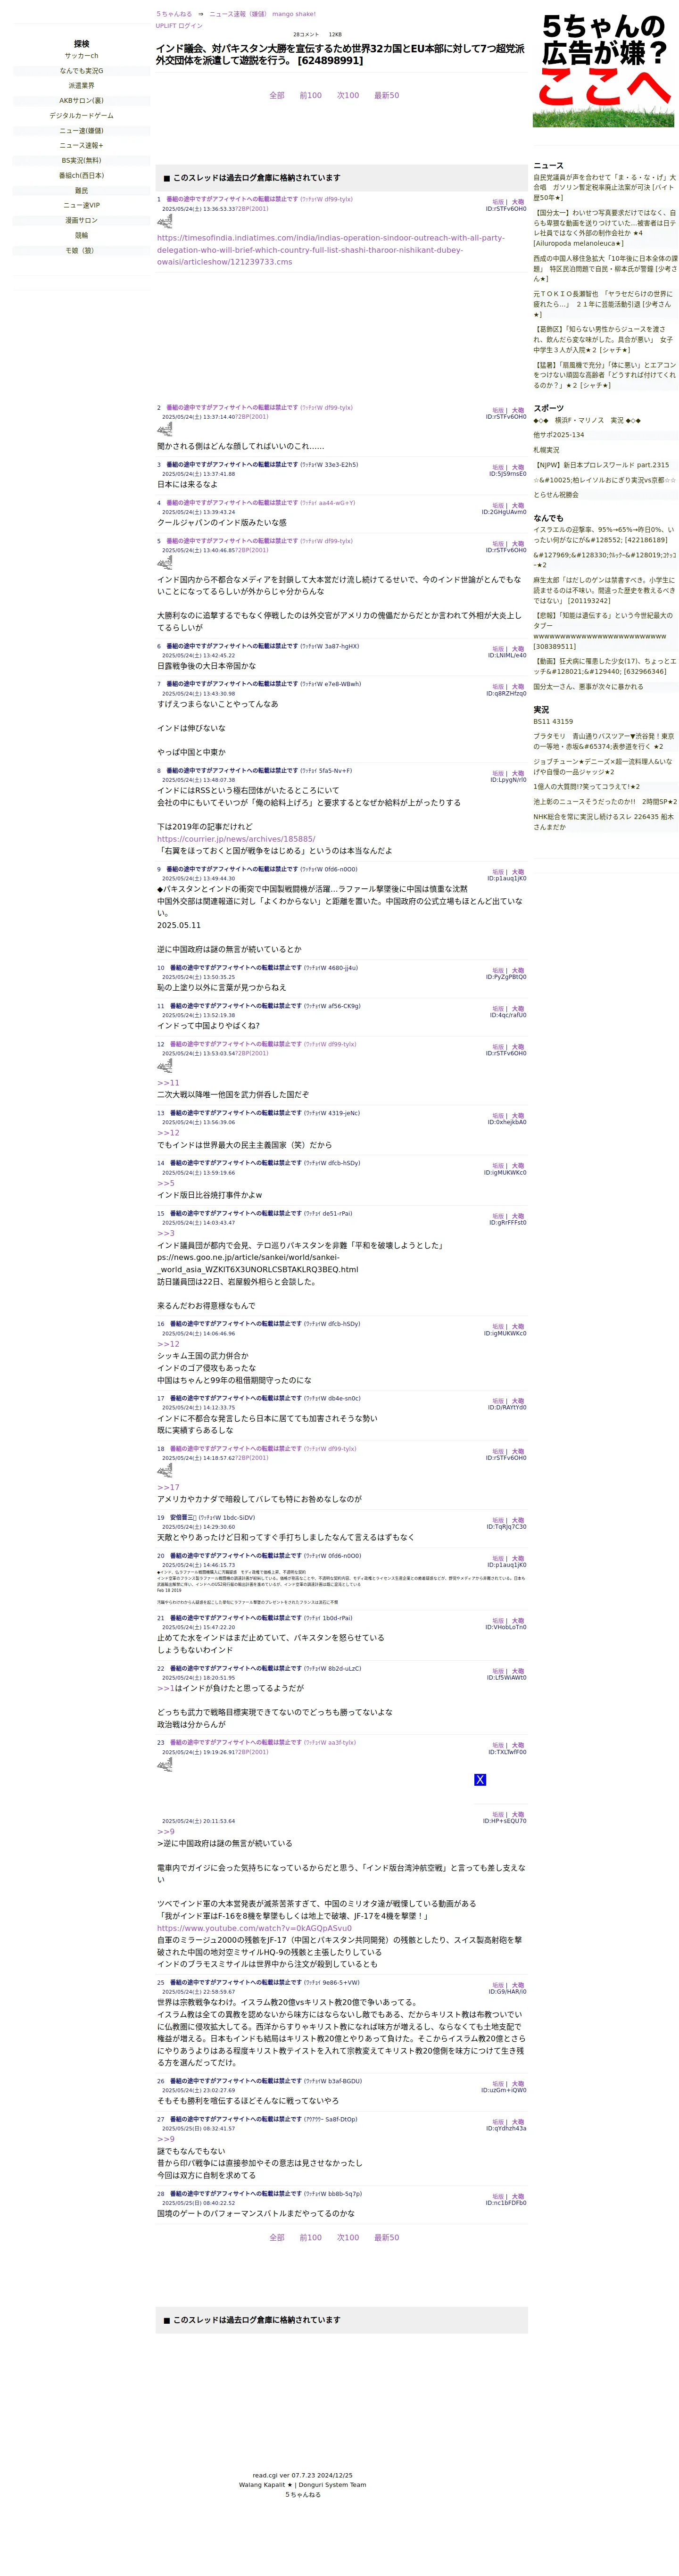Open the 国分太一さん、悪事が次々に暴かれる link

588,687
